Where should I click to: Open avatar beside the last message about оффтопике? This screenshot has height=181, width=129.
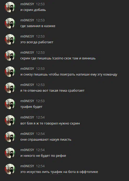[10, 169]
